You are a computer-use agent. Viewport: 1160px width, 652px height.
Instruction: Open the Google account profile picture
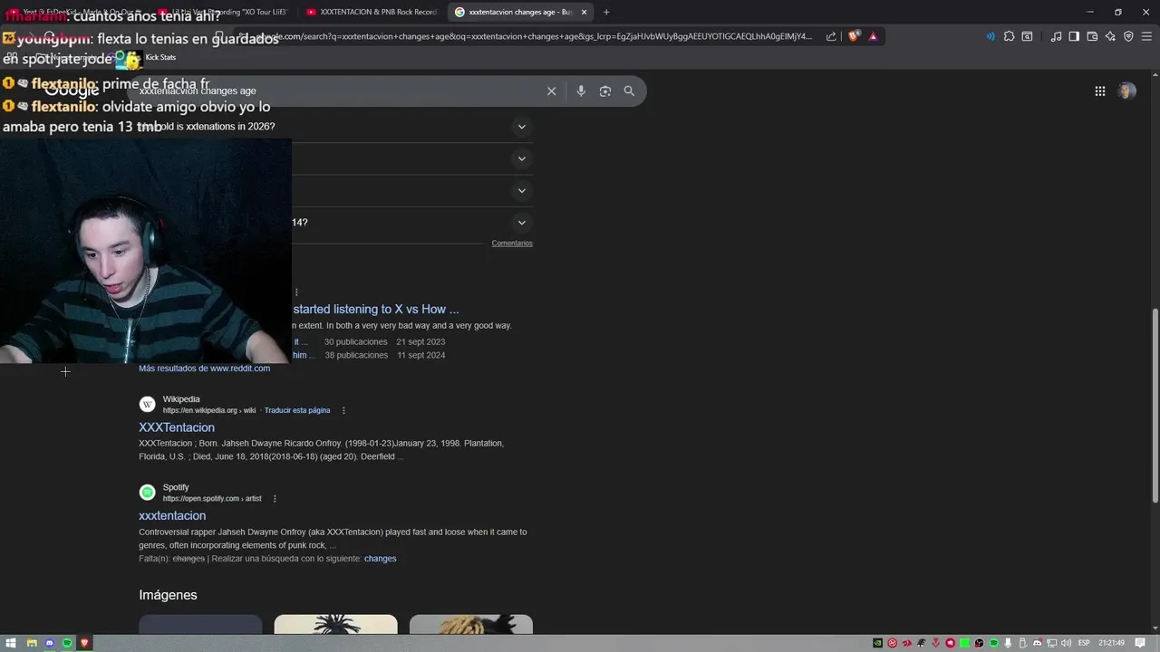1126,91
